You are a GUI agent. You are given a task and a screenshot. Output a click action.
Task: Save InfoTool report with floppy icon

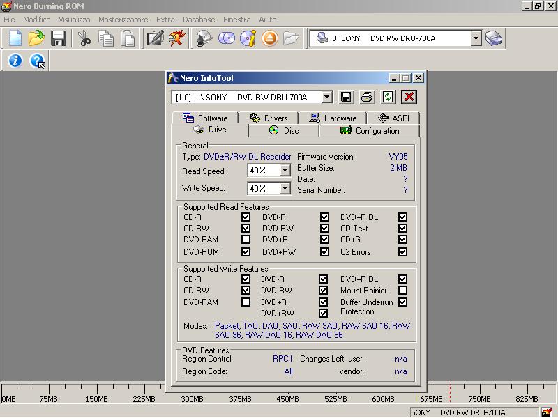coord(346,97)
